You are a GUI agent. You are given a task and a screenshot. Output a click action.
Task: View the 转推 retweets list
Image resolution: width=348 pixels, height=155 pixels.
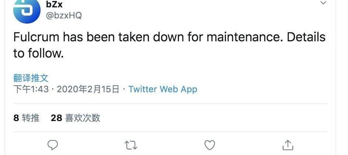31,118
